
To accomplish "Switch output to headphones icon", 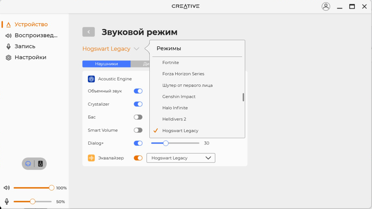I will [x=28, y=164].
